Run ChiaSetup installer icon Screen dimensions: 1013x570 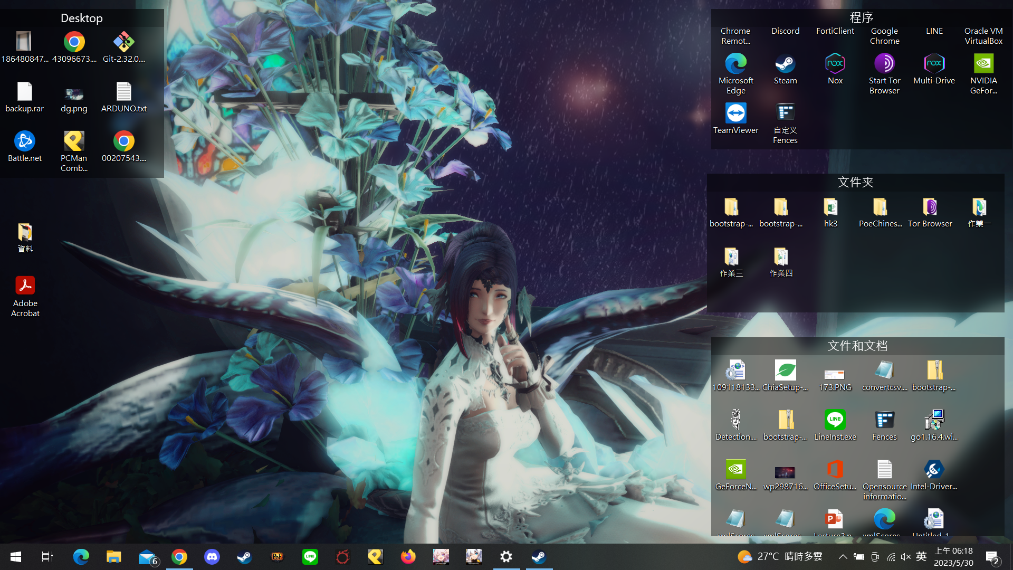click(785, 376)
